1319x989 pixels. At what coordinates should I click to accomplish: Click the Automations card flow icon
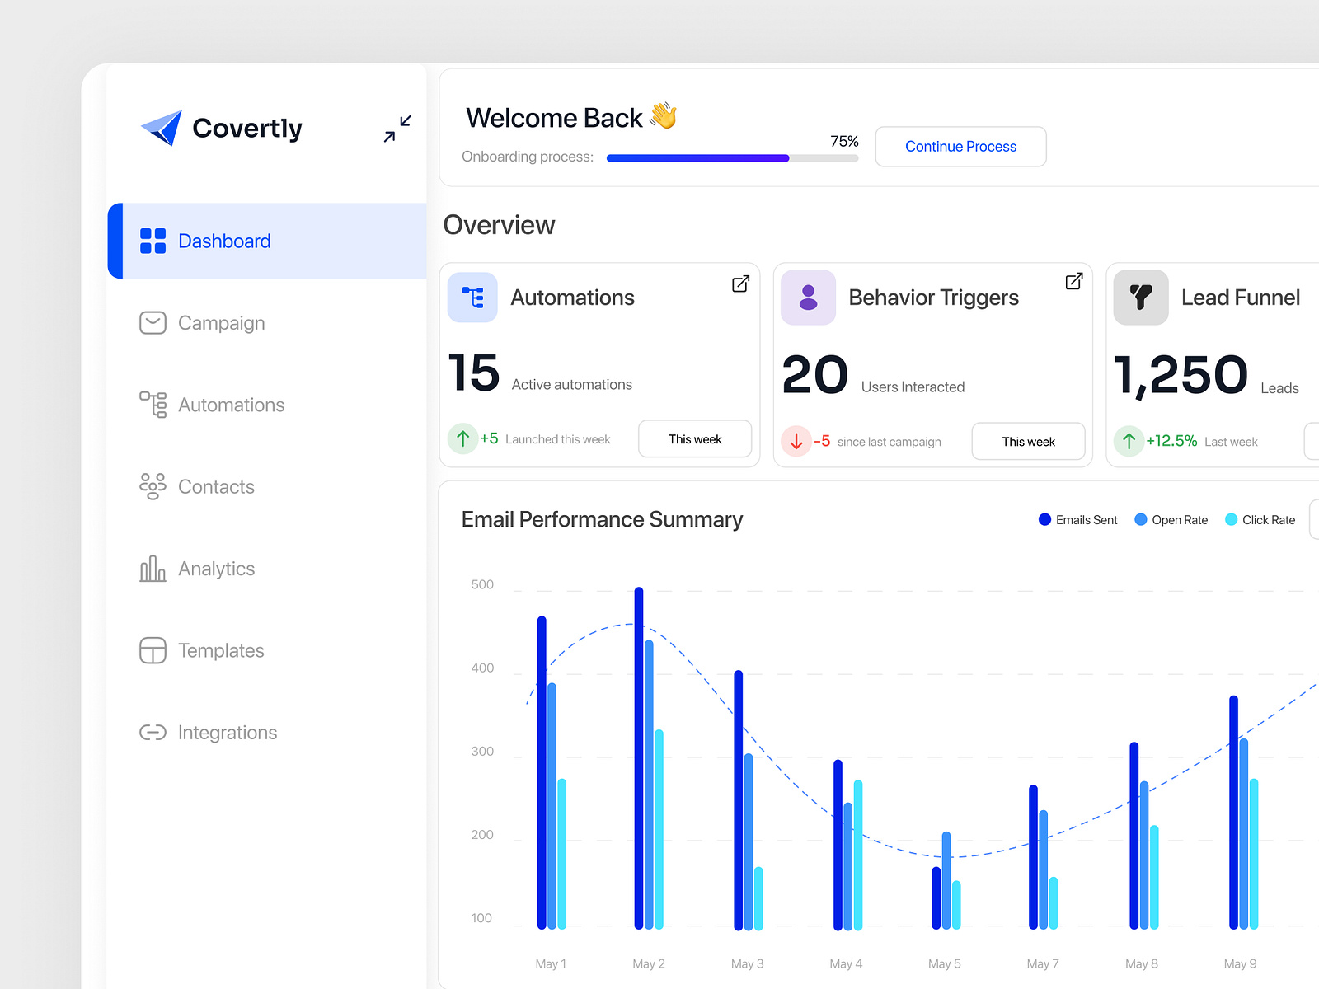(x=472, y=298)
